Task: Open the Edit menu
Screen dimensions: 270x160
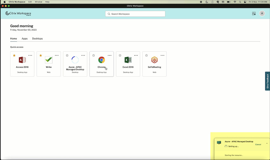Action: point(30,2)
